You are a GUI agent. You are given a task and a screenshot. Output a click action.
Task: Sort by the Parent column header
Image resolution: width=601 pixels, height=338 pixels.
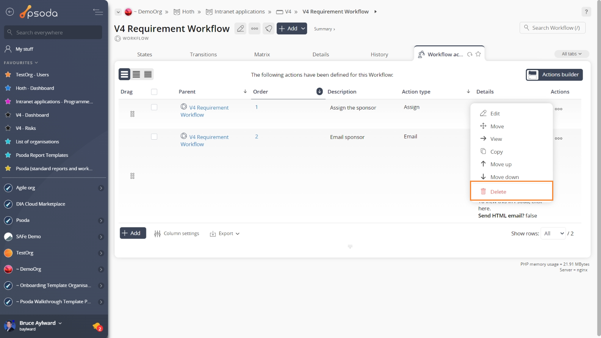(x=187, y=92)
